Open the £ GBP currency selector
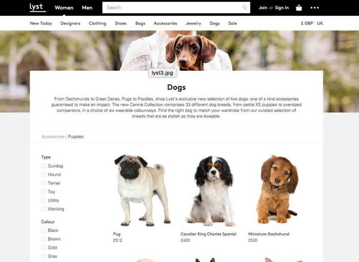The height and width of the screenshot is (262, 359). (307, 23)
